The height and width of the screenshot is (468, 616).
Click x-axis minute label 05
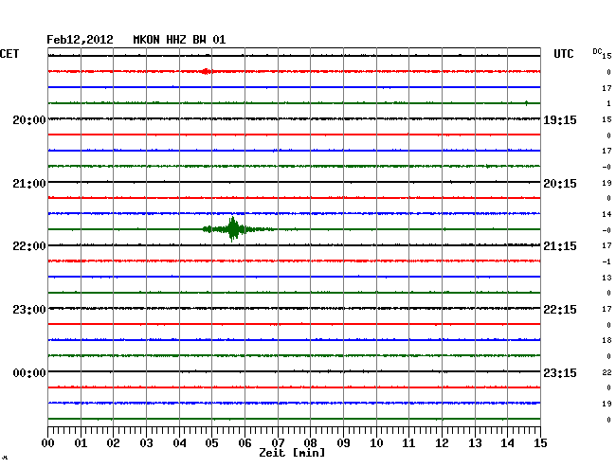point(211,443)
